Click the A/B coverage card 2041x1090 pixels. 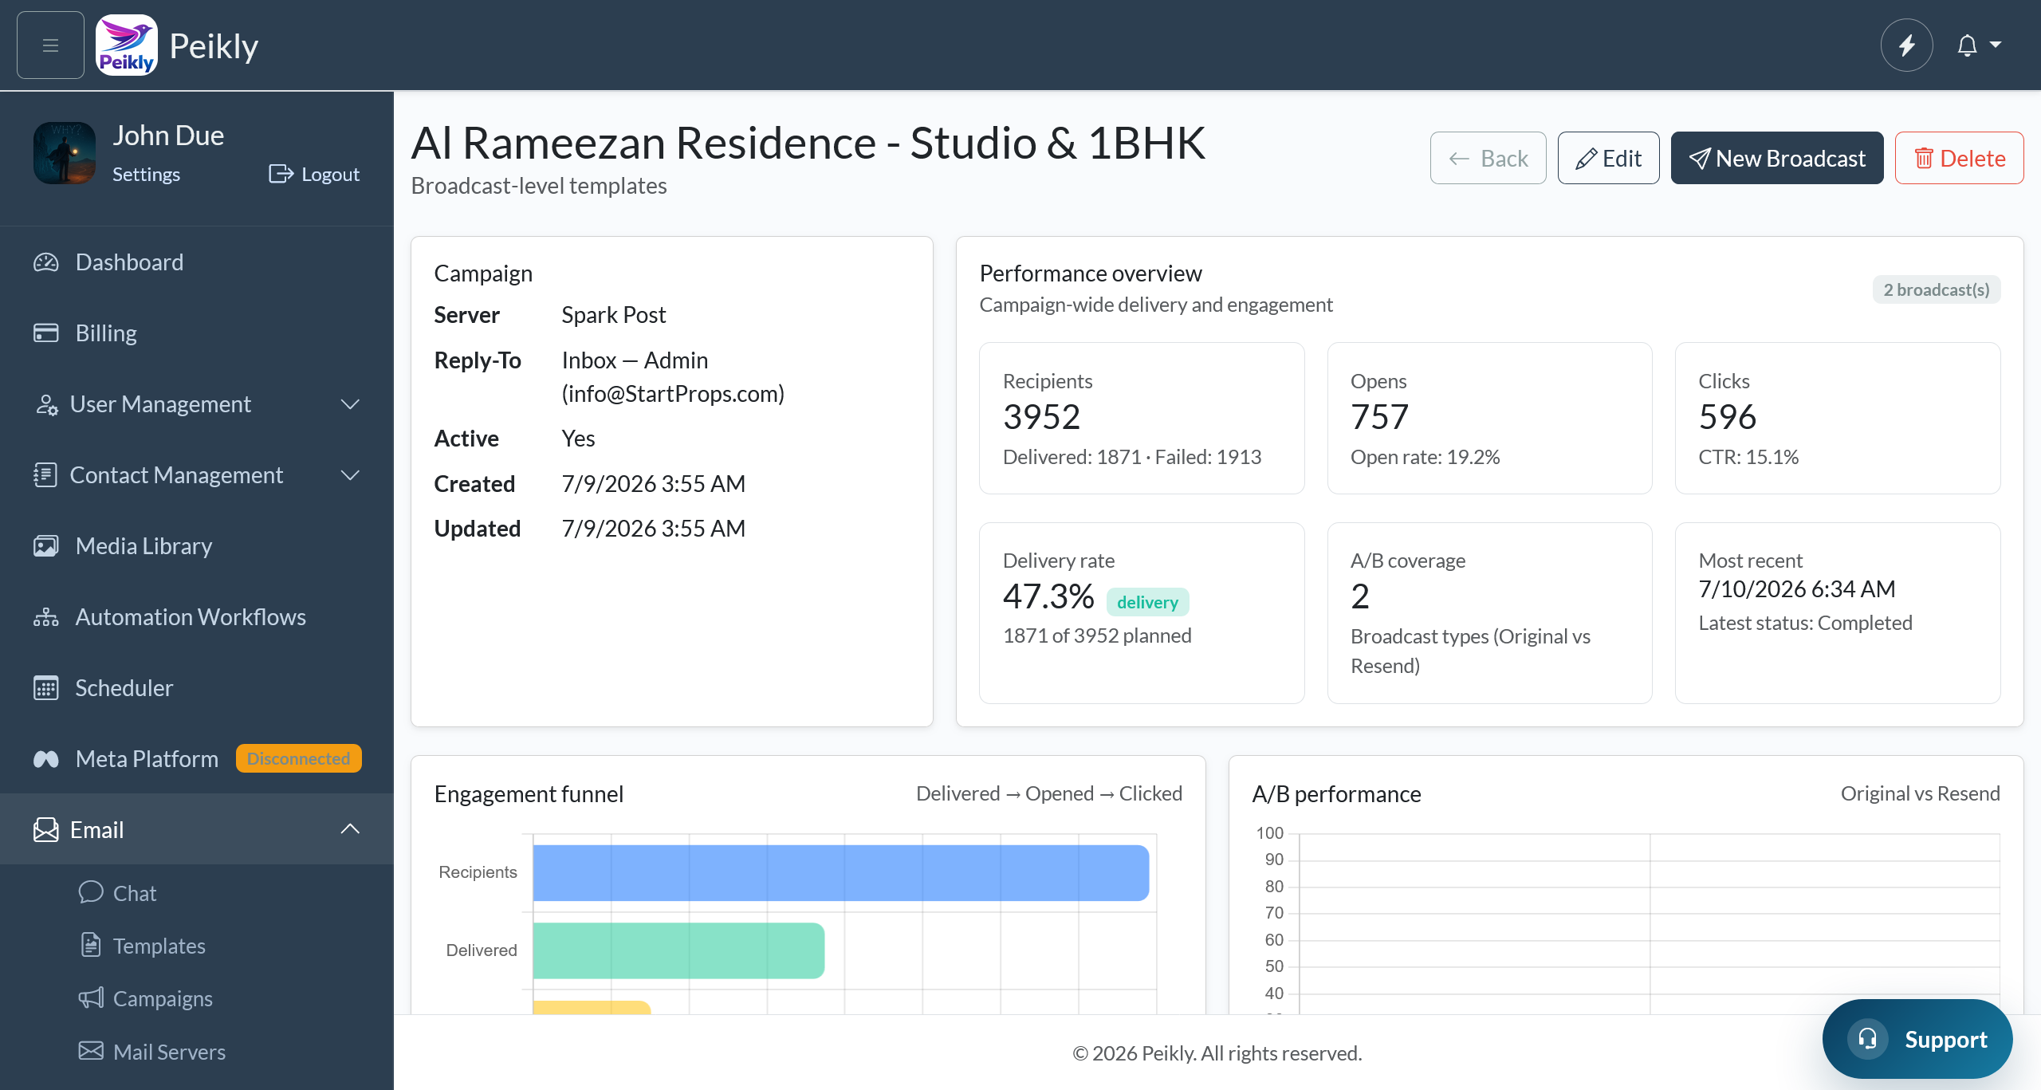(x=1489, y=613)
